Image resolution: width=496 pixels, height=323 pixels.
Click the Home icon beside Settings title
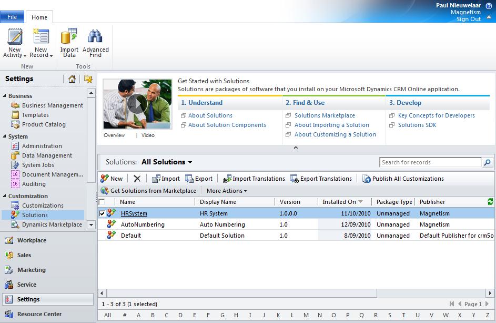72,79
